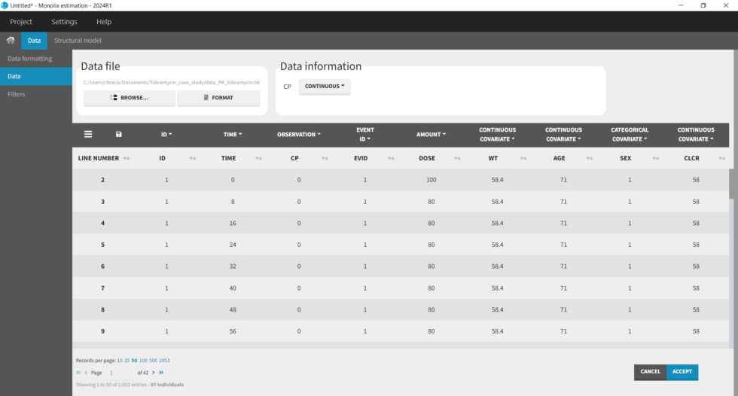Sort table by the DOSE column arrows
Screen dimensions: 738x396
pos(456,159)
